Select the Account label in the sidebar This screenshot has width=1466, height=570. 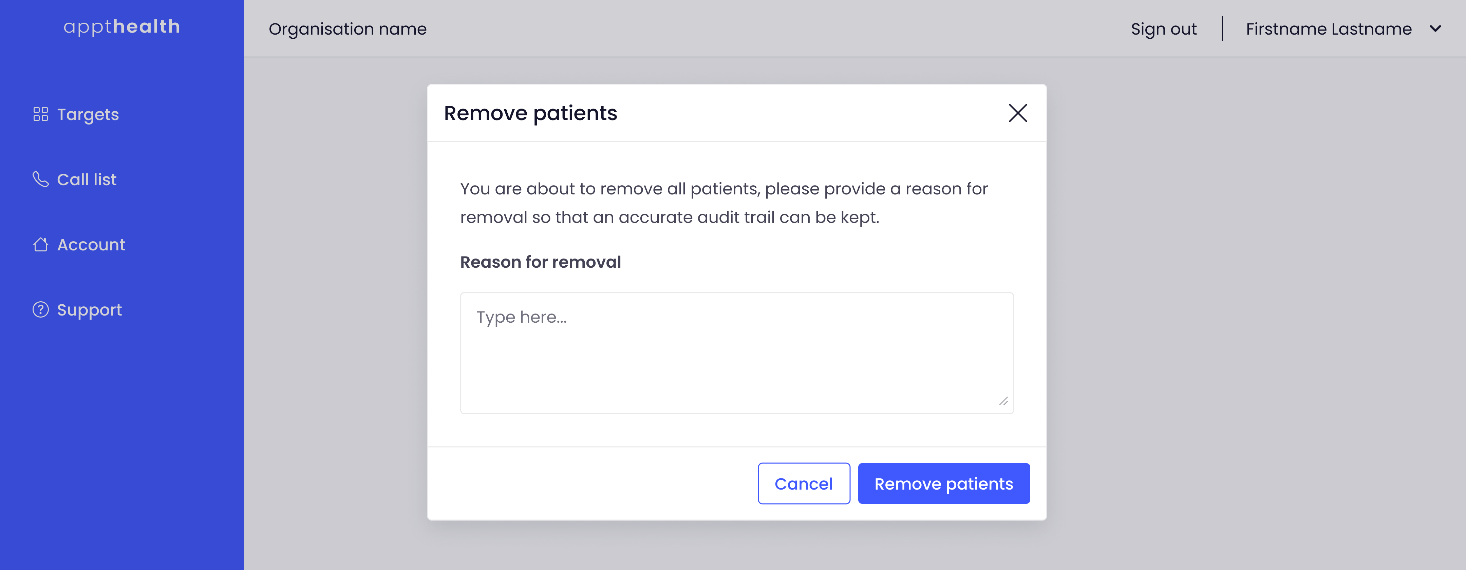click(x=91, y=245)
